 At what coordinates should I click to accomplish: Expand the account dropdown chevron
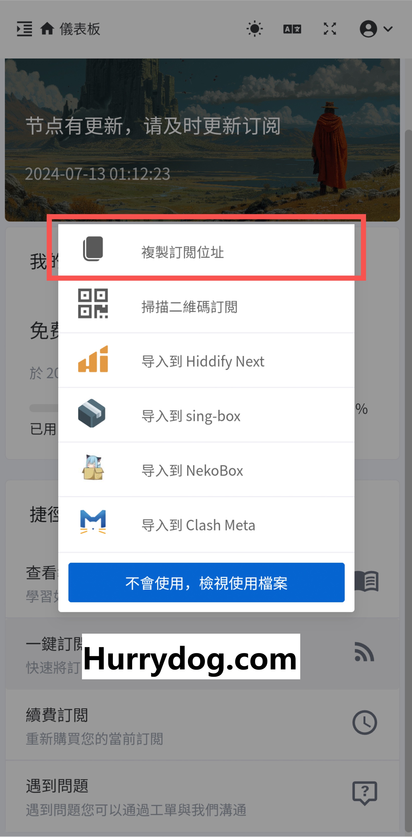point(388,29)
